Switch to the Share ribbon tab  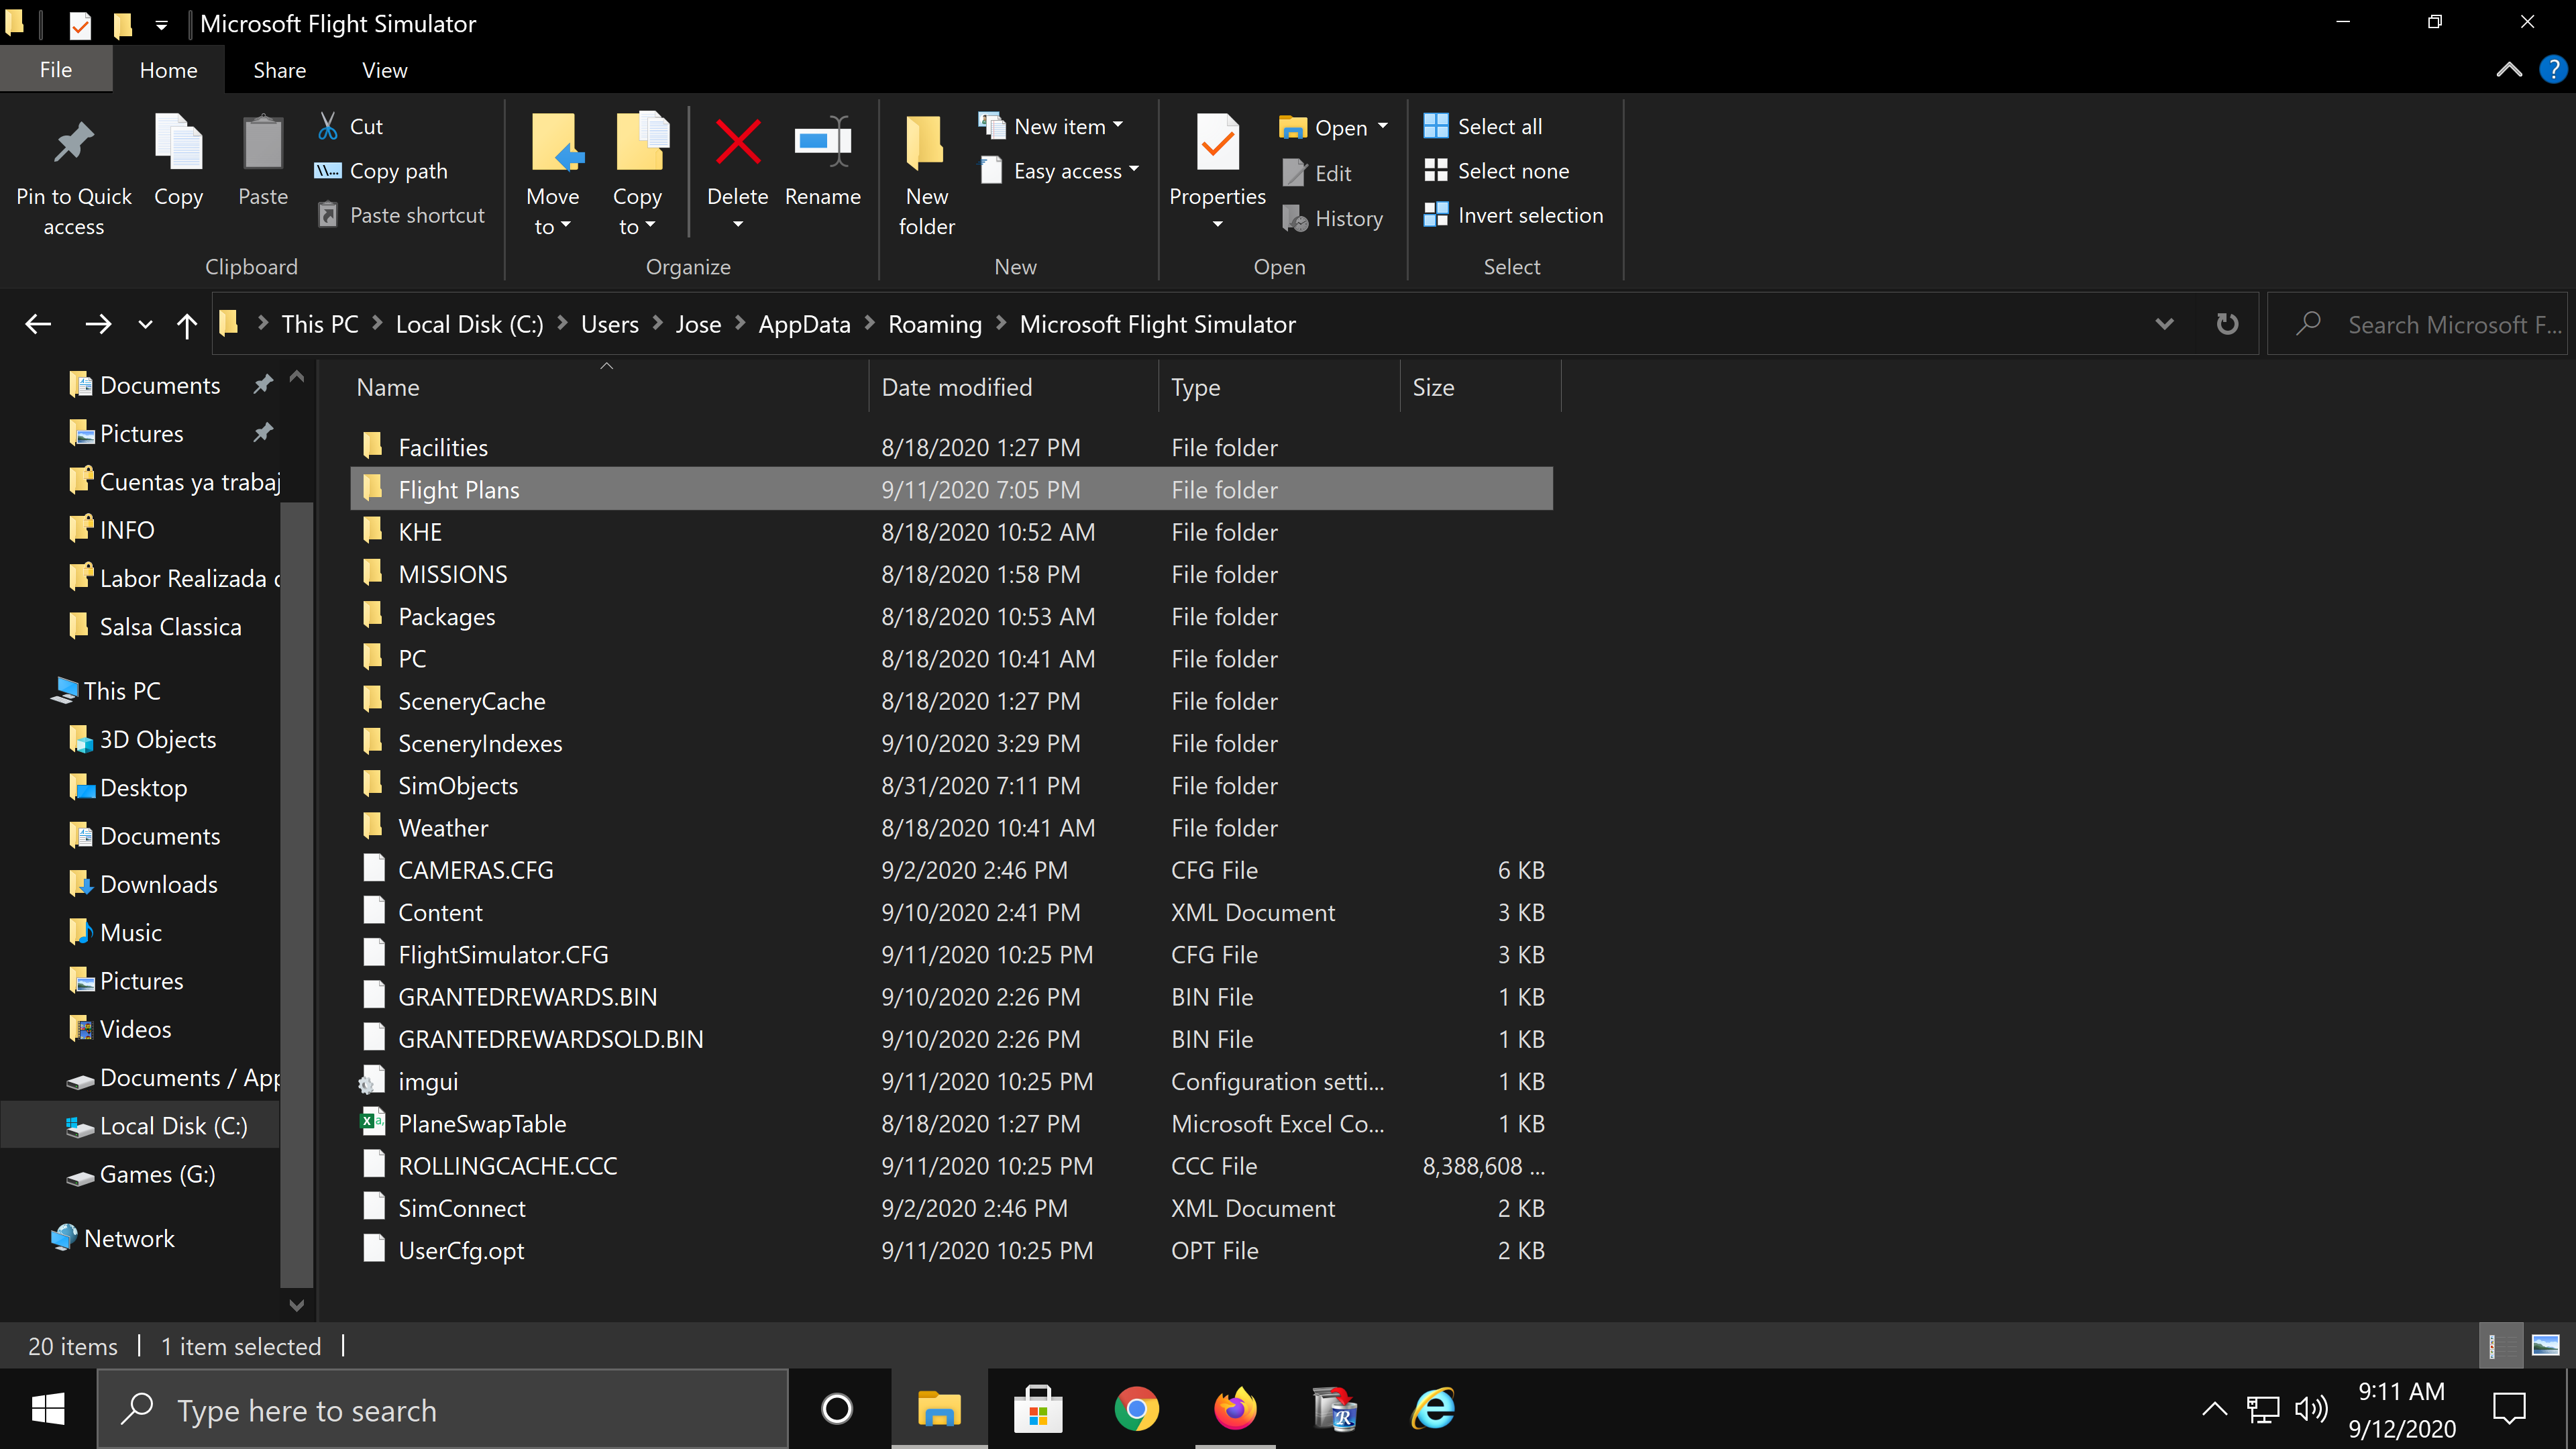(x=279, y=70)
